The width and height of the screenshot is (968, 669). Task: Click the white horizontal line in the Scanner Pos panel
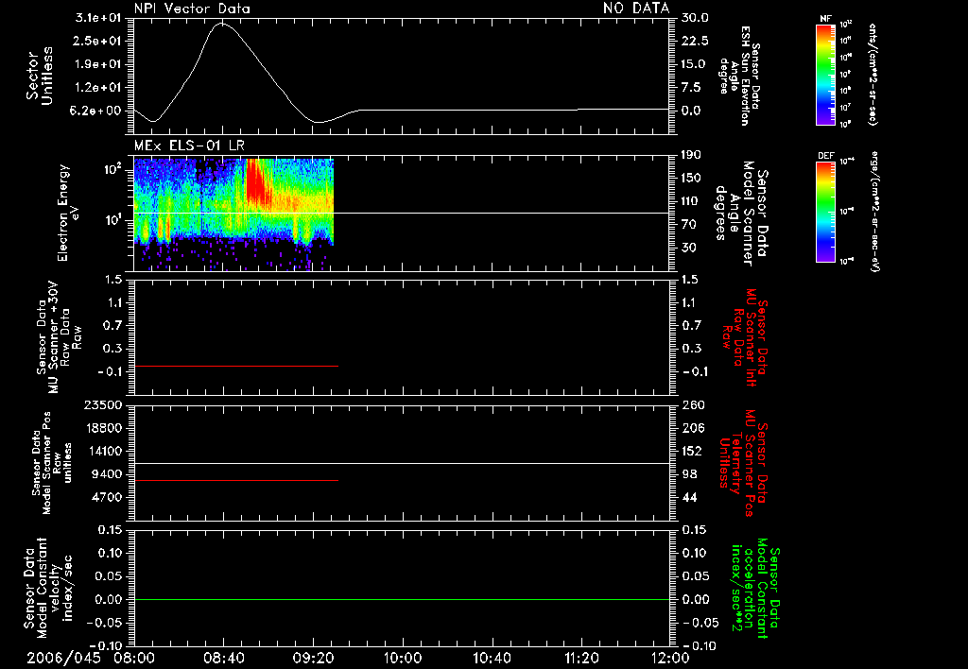(402, 463)
